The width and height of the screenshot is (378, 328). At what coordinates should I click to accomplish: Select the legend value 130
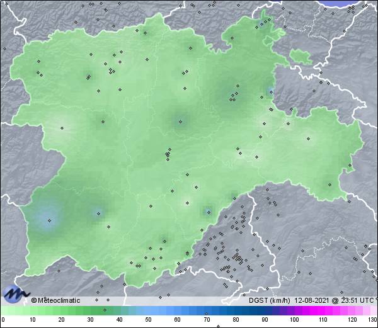click(373, 320)
